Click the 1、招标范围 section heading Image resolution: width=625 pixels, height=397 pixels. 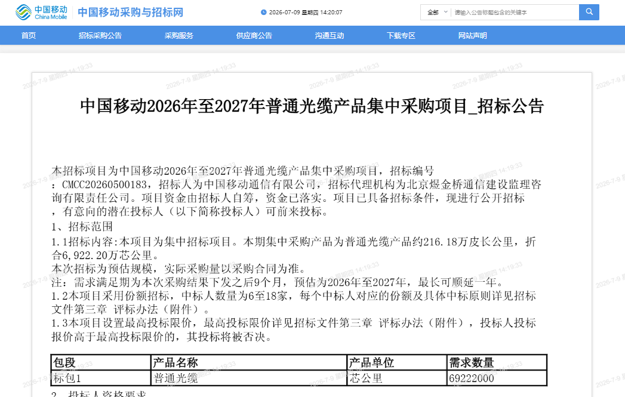coord(82,226)
